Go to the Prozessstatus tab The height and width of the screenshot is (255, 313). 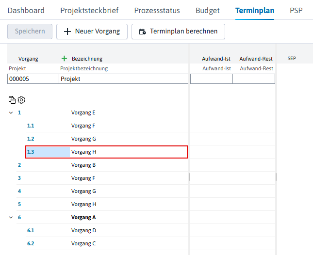[157, 10]
